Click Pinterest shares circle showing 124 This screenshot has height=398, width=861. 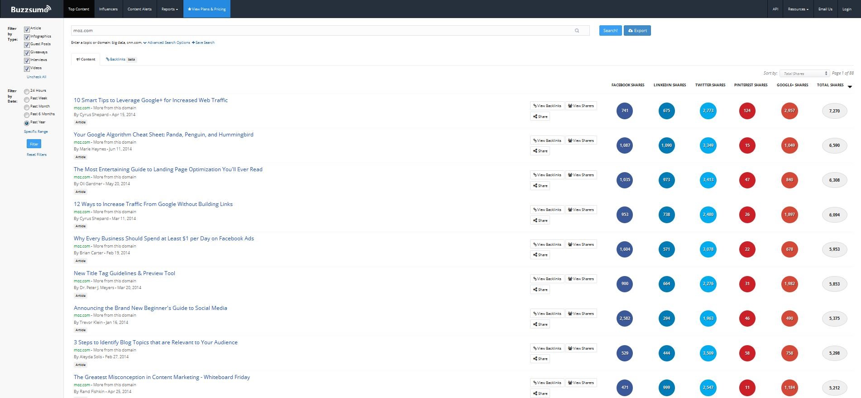747,111
